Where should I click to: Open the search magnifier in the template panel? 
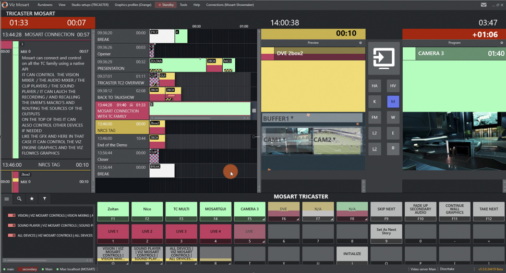19,199
